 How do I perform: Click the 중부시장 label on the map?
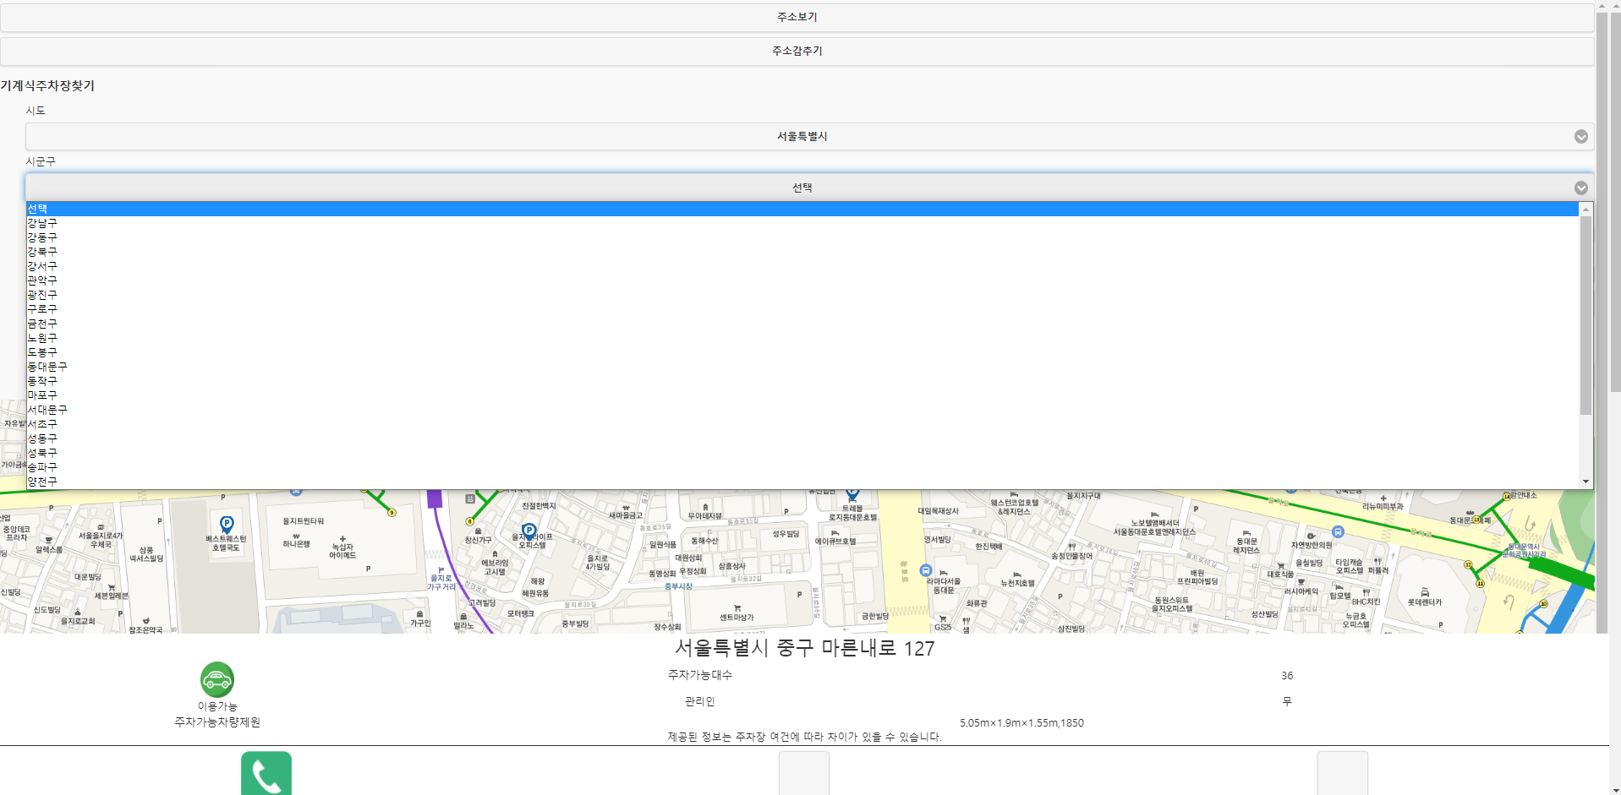(x=678, y=586)
